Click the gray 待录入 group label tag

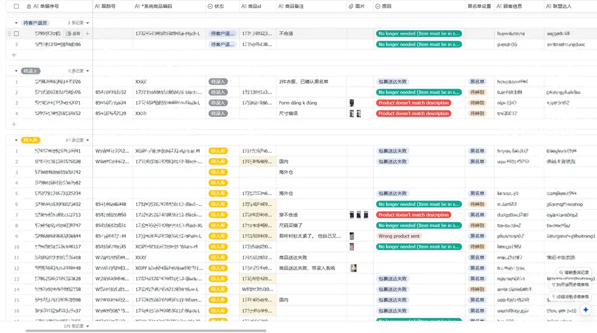[x=30, y=71]
